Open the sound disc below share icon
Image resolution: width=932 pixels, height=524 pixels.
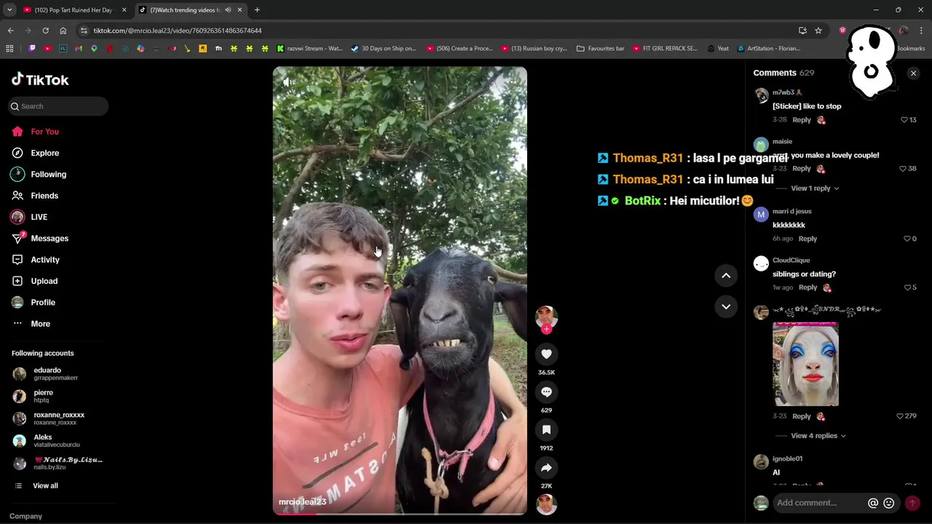click(546, 504)
